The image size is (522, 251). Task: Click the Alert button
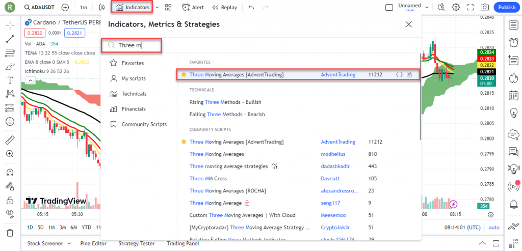[193, 7]
